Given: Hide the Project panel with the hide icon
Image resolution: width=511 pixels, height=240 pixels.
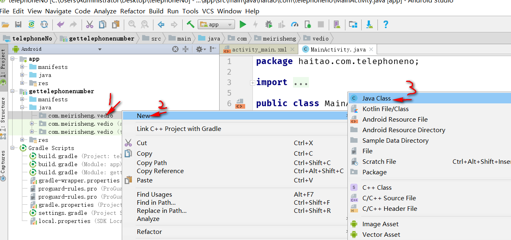Looking at the screenshot, I should coord(212,49).
